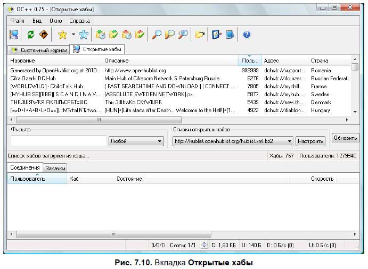This screenshot has width=368, height=269.
Task: Expand dropdown arrow beside yellow star
Action: click(73, 35)
